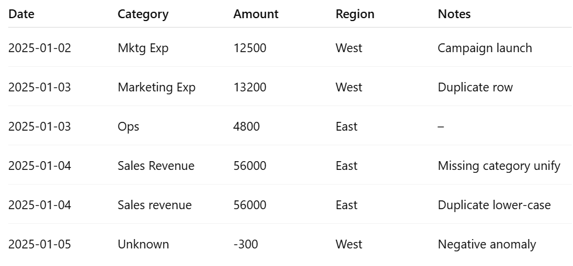
Task: Select the Duplicate lower-case note cell
Action: (494, 205)
